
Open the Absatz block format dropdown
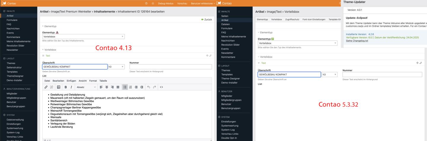(x=86, y=87)
